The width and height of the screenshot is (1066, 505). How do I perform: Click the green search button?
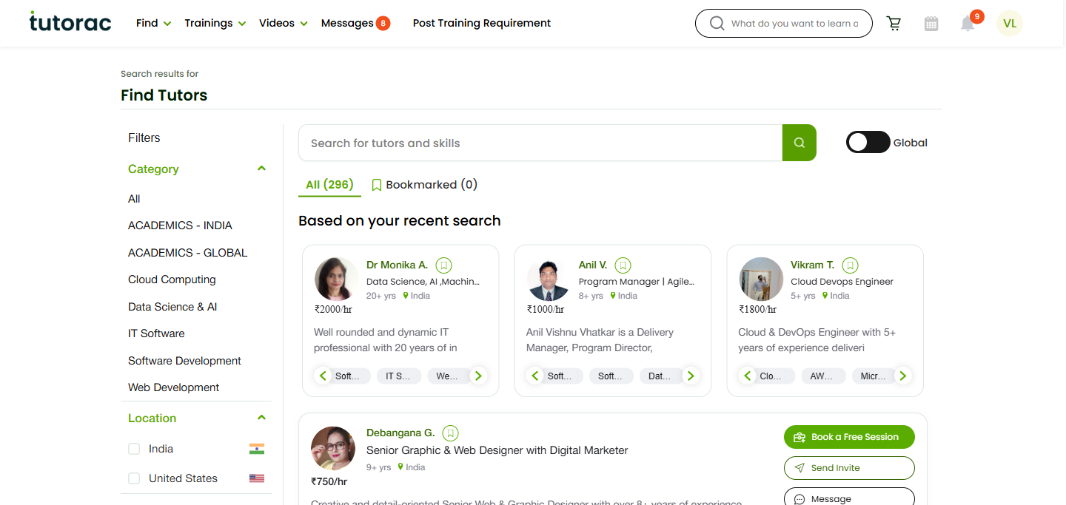coord(799,143)
